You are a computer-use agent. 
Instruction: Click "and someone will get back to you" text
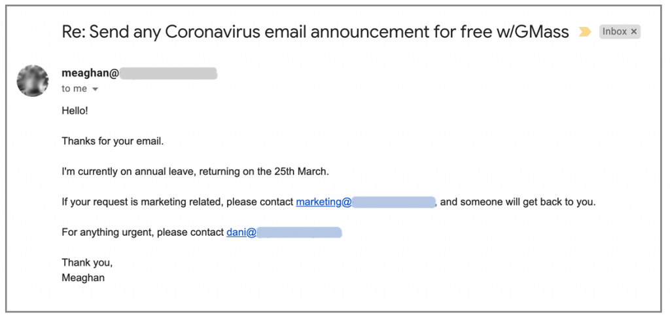point(518,202)
